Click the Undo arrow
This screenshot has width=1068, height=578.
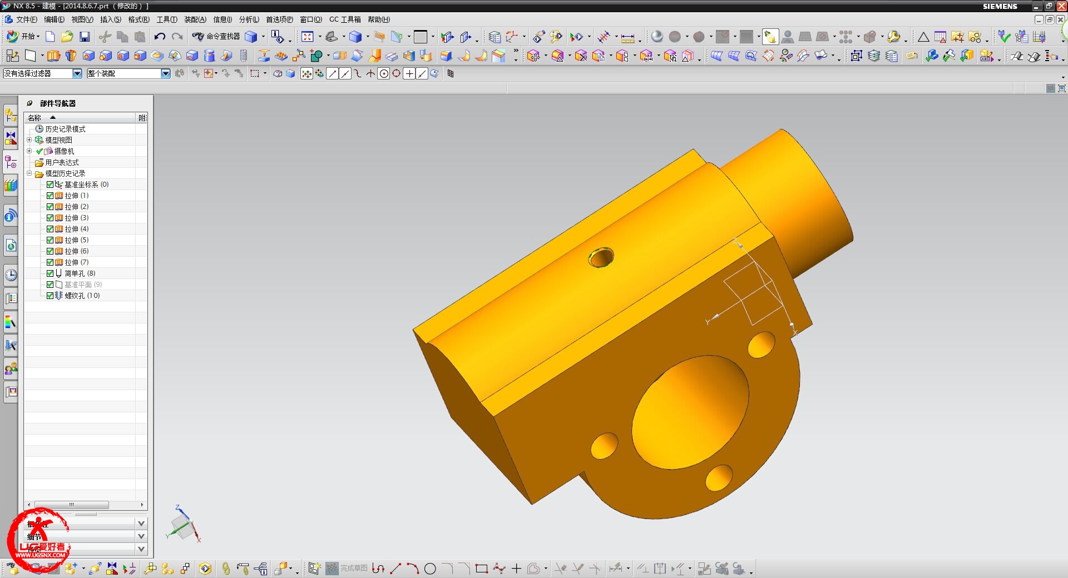pyautogui.click(x=160, y=37)
